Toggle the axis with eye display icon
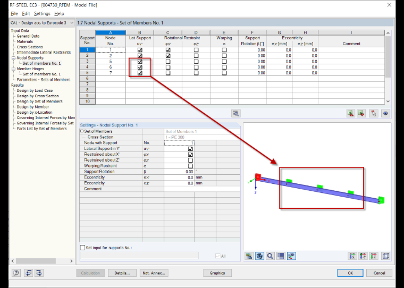The width and height of the screenshot is (404, 288). [291, 256]
